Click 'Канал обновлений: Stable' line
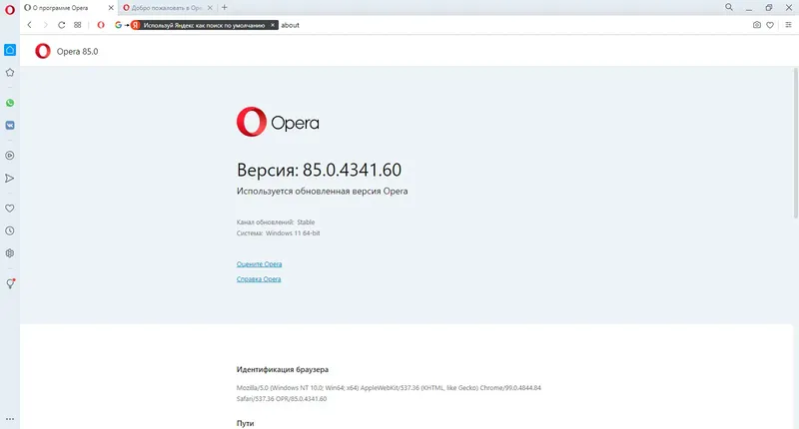Screen dimensions: 799x429 point(276,222)
